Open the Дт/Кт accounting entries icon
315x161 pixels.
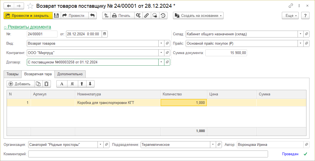click(106, 16)
